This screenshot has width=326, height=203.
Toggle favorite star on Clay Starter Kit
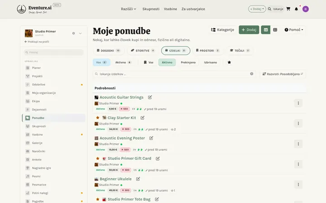coord(97,118)
